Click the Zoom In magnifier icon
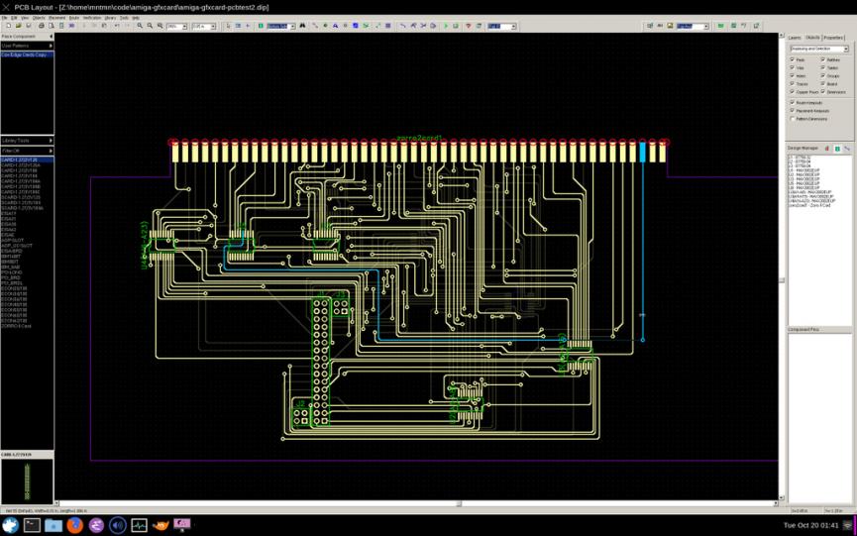 tap(141, 26)
